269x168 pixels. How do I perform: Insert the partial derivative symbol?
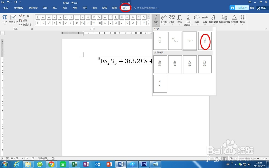pos(43,23)
